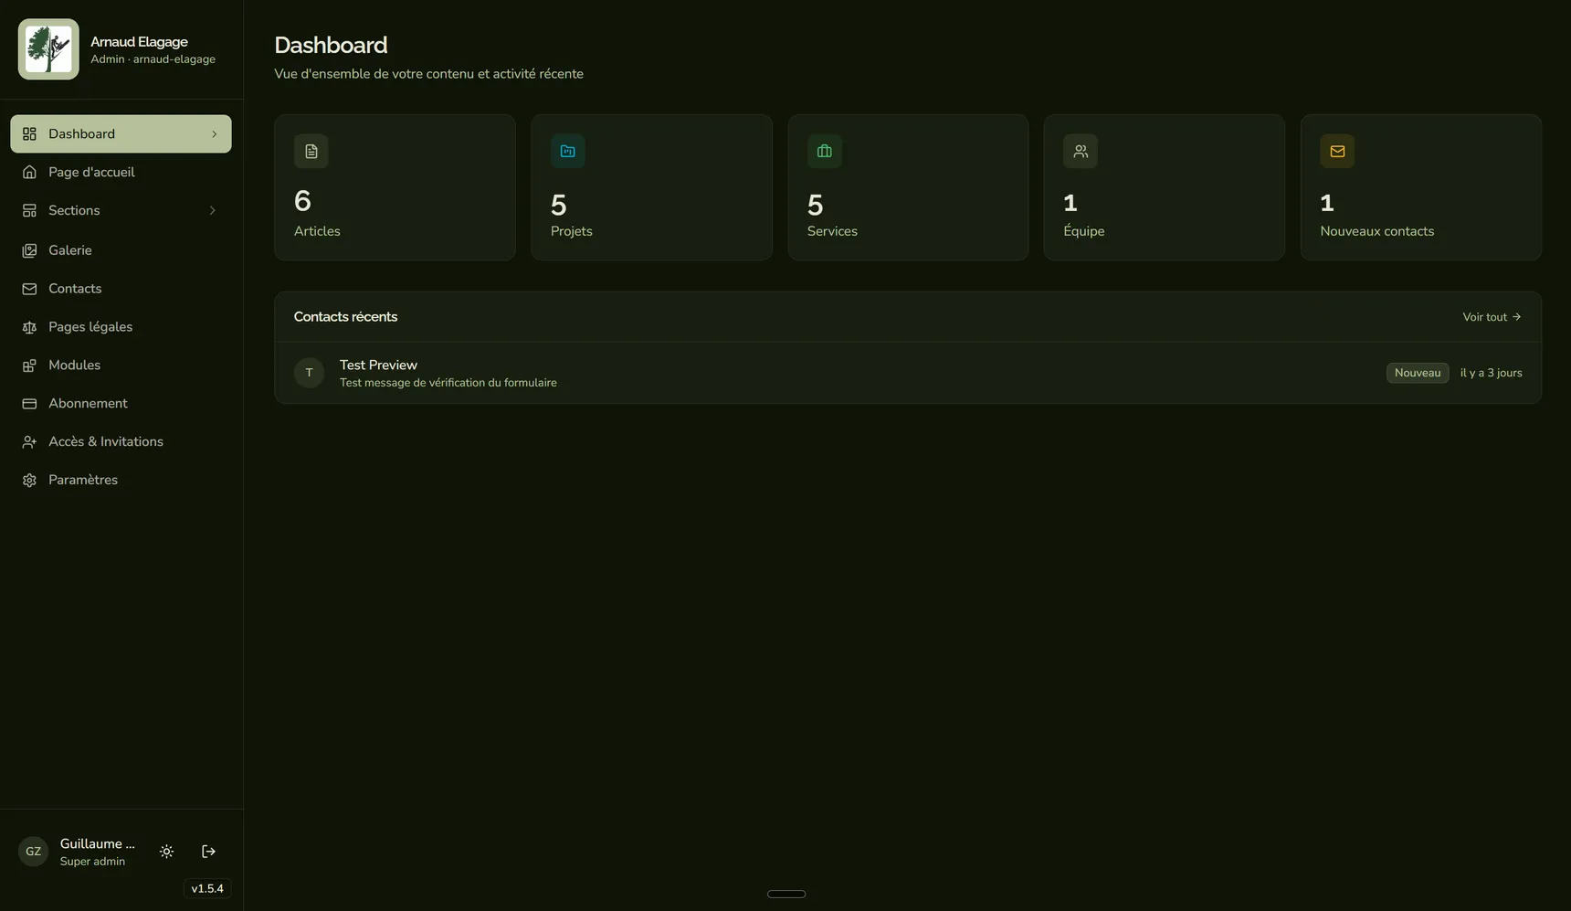Click the bottom center handle bar
The image size is (1571, 911).
[x=786, y=894]
